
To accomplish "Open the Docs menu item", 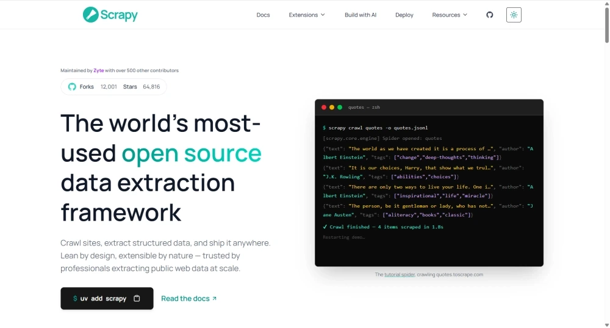I will (263, 15).
